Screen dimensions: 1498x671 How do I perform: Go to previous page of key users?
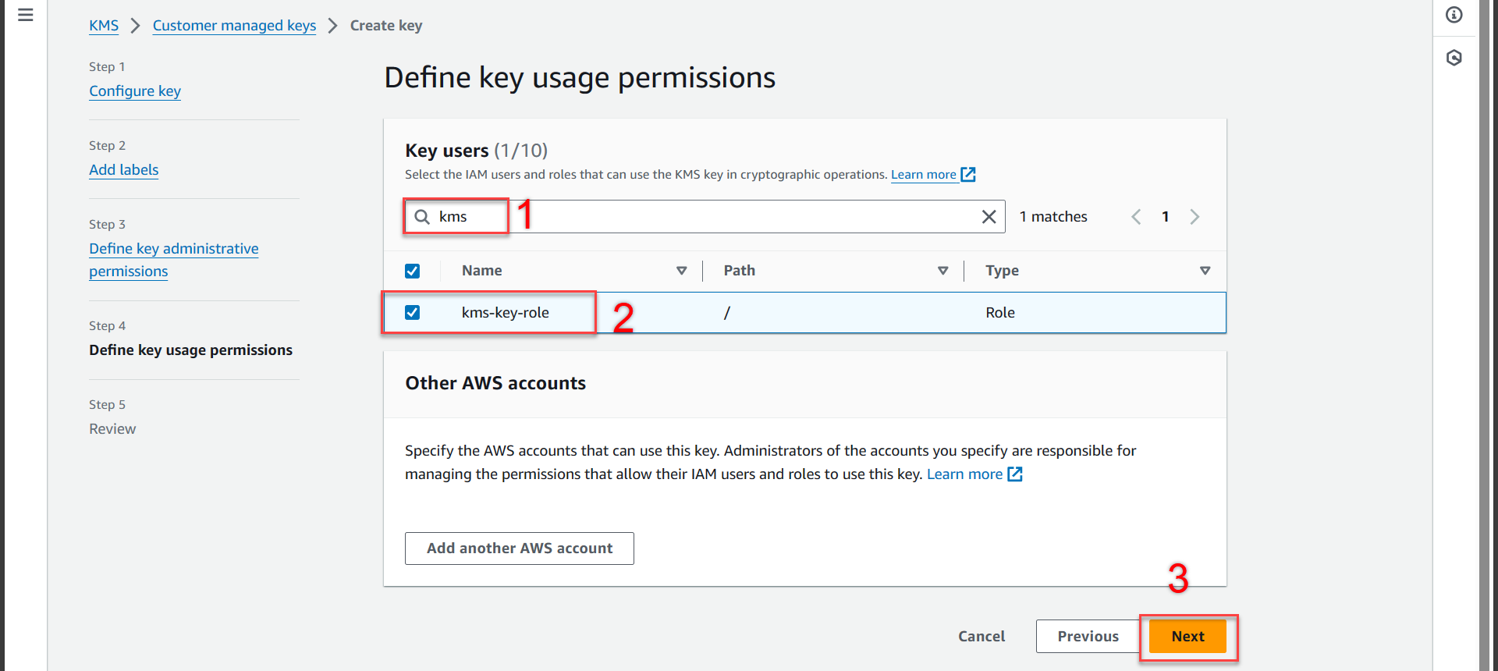(1136, 217)
